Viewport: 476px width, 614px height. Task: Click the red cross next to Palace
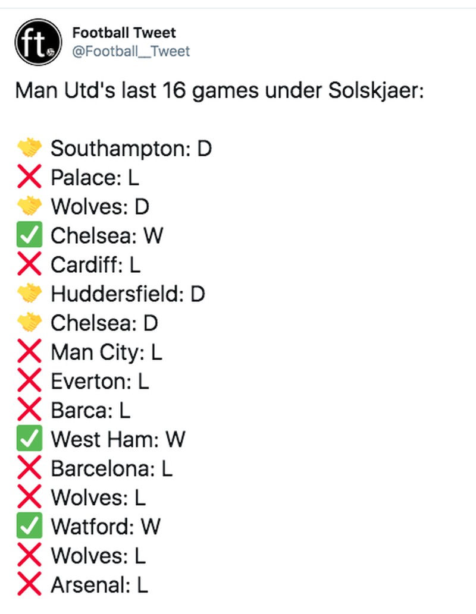click(29, 177)
